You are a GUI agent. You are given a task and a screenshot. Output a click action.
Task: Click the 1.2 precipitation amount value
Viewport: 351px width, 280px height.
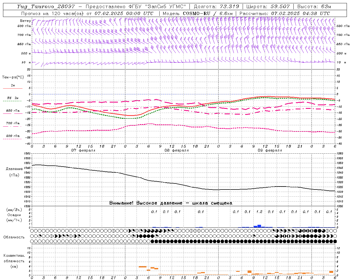click(259, 212)
